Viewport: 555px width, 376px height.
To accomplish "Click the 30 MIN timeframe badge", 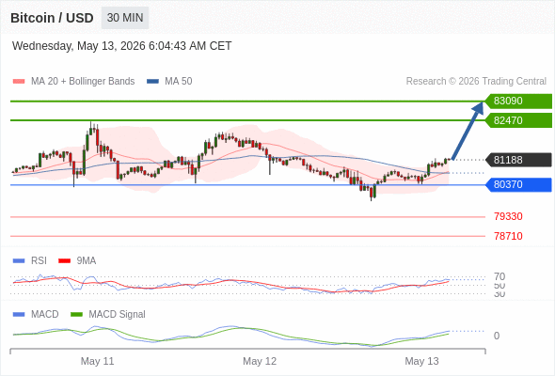I will [x=125, y=18].
